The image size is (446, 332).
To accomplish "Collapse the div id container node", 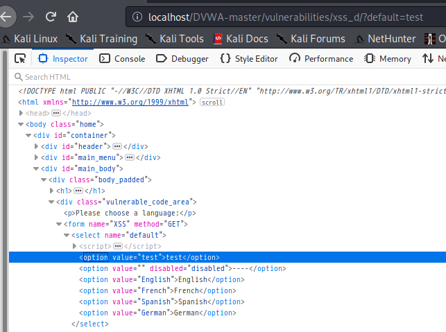I will click(28, 135).
